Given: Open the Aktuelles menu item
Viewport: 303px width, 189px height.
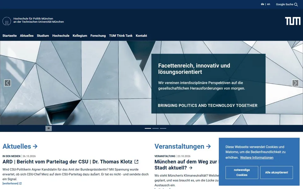Looking at the screenshot, I should (x=27, y=36).
